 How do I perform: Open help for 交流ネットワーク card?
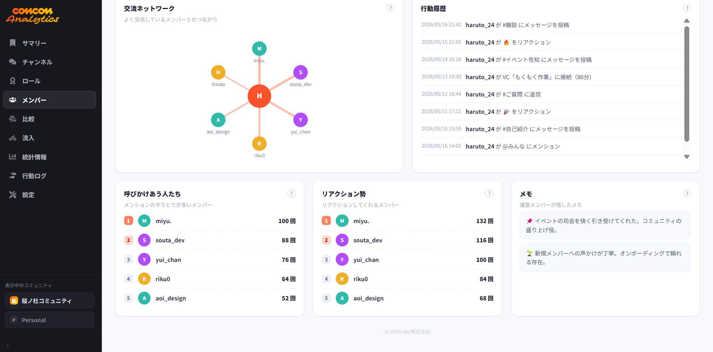[x=390, y=8]
